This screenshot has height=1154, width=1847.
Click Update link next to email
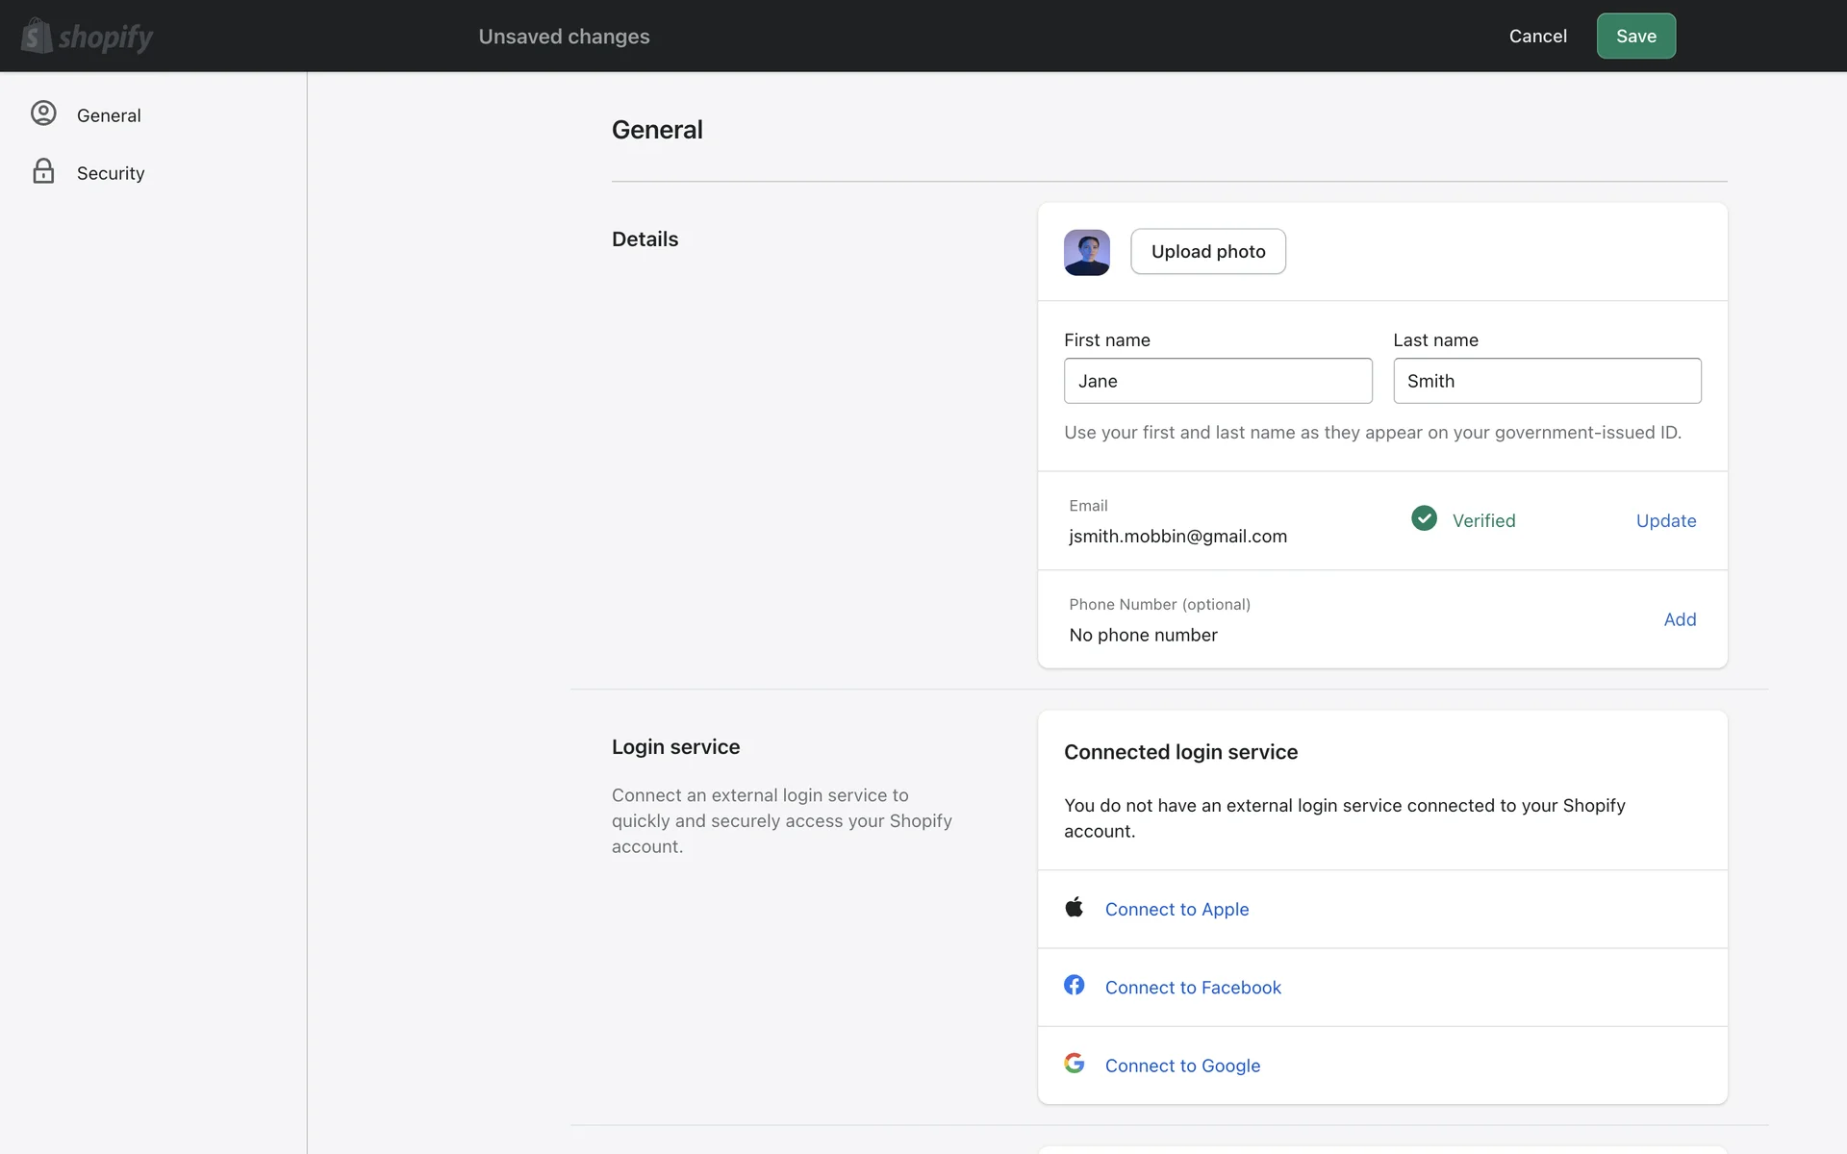[1666, 521]
